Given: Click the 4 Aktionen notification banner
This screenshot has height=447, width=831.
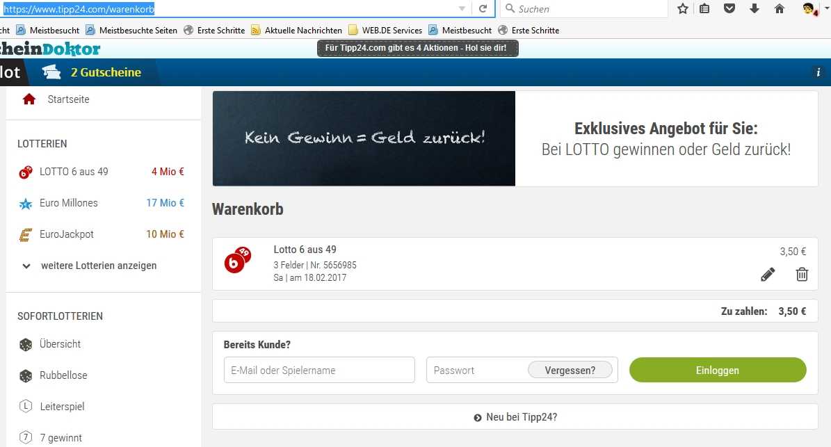Looking at the screenshot, I should [x=418, y=48].
